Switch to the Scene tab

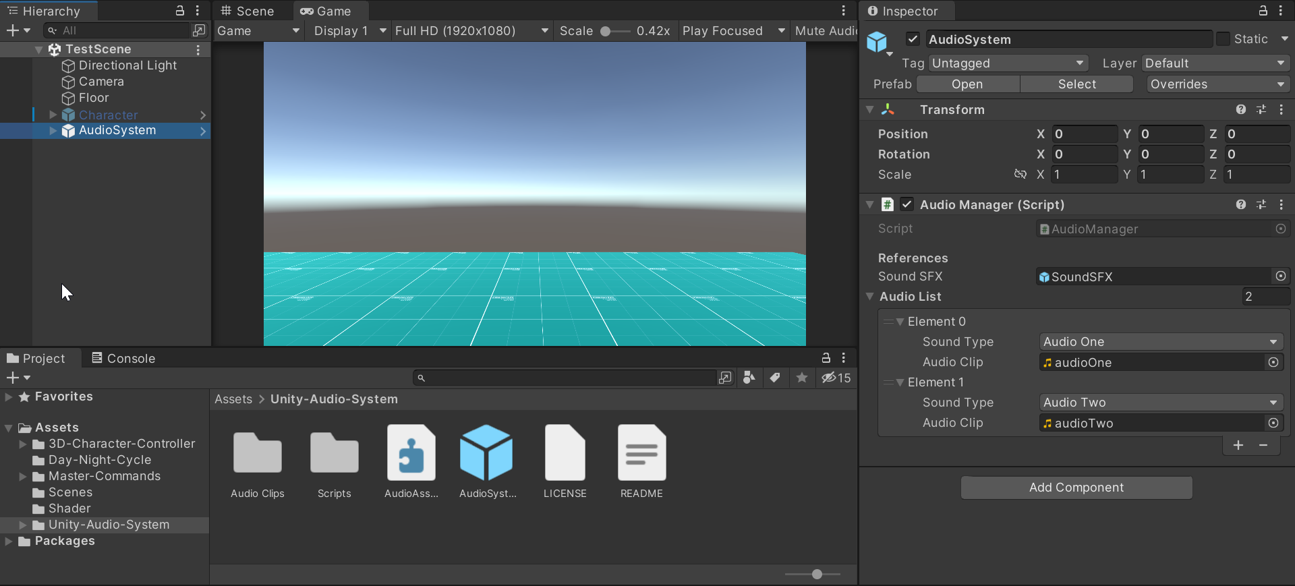248,11
